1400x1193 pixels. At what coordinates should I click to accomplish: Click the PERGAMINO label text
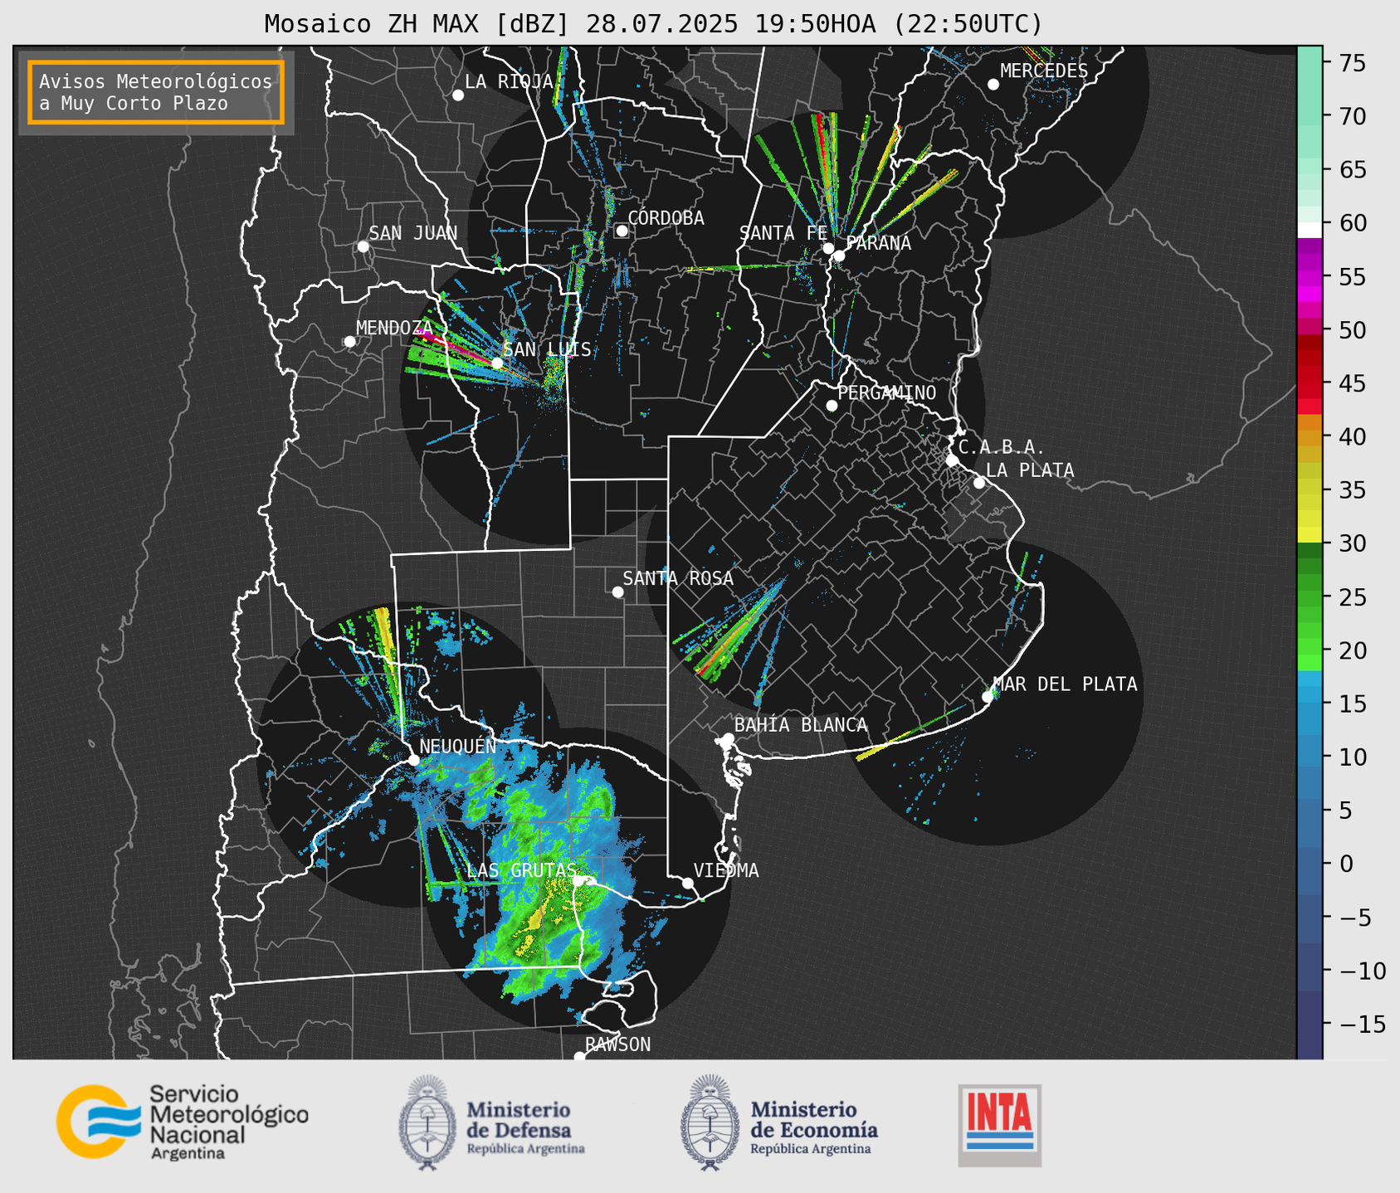(x=887, y=392)
